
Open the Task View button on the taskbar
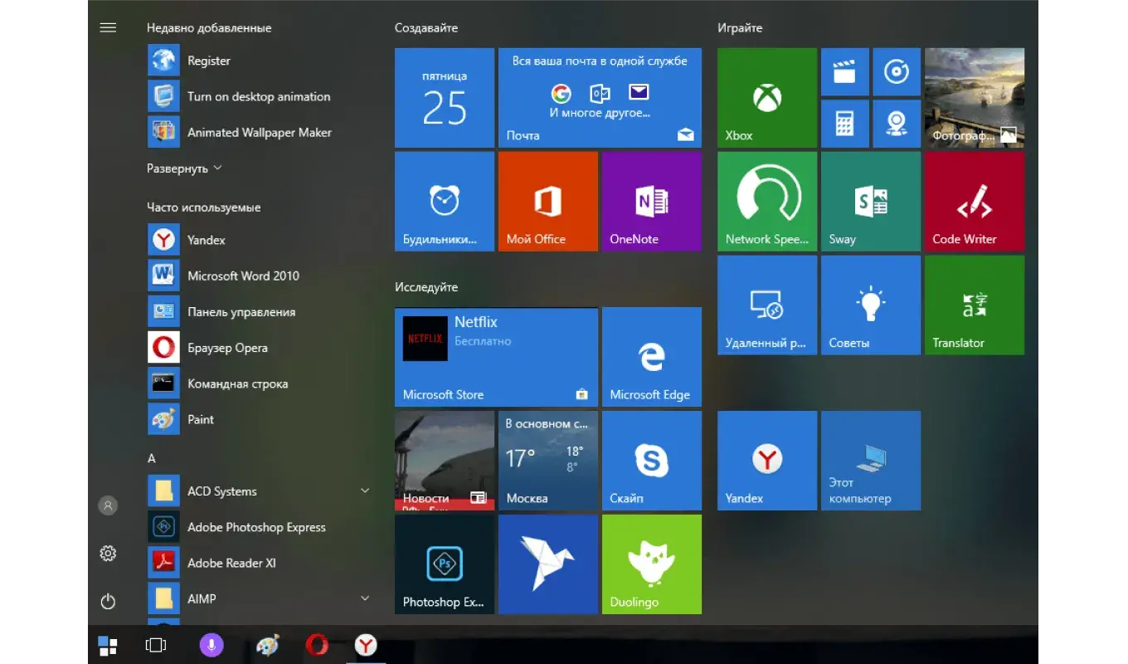pyautogui.click(x=156, y=645)
